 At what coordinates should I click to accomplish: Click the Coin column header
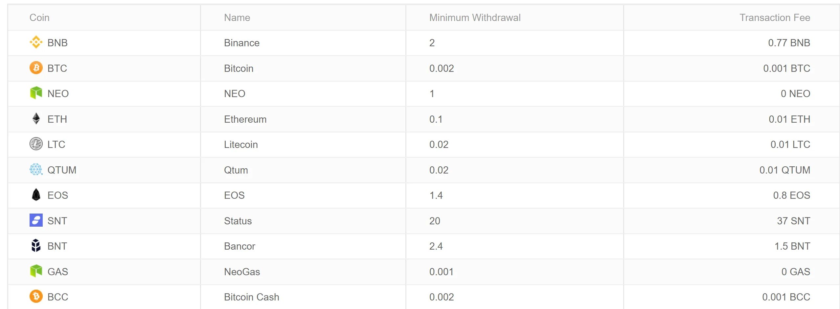coord(39,18)
